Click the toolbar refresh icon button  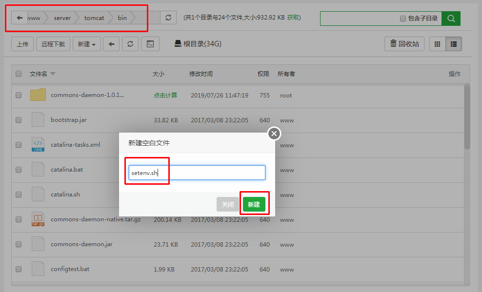click(130, 44)
